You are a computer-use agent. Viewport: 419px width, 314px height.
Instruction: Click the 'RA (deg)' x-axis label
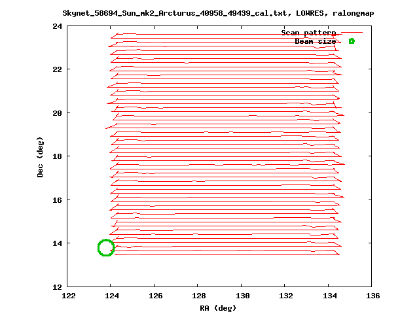[218, 308]
